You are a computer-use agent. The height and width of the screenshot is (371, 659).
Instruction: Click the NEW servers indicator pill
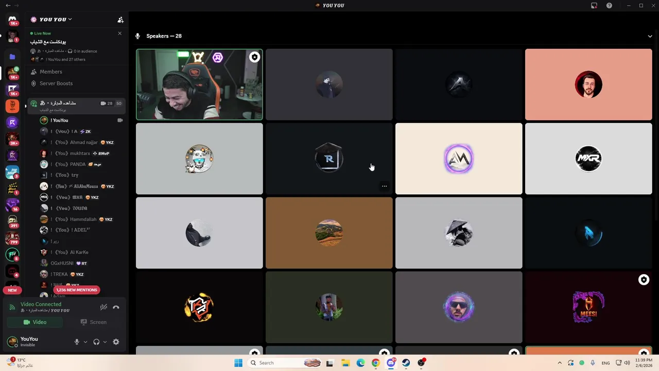click(12, 290)
